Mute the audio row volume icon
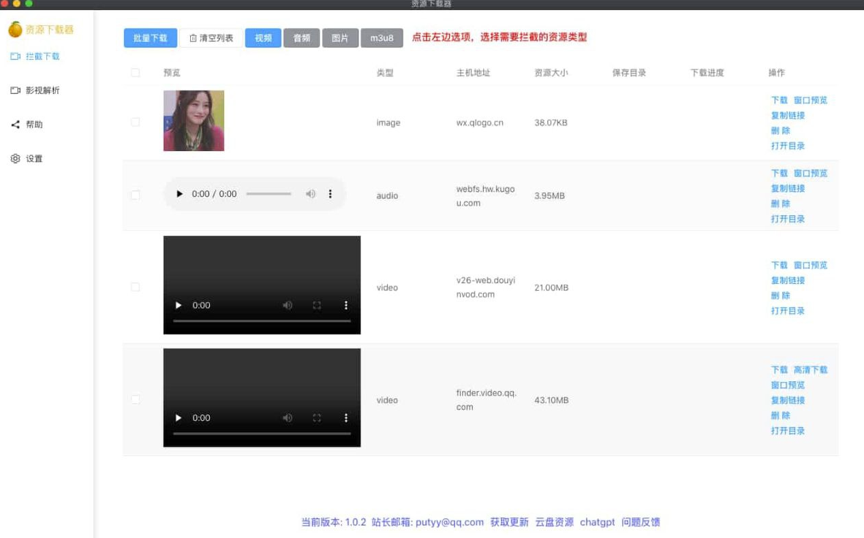Image resolution: width=864 pixels, height=538 pixels. [x=311, y=194]
